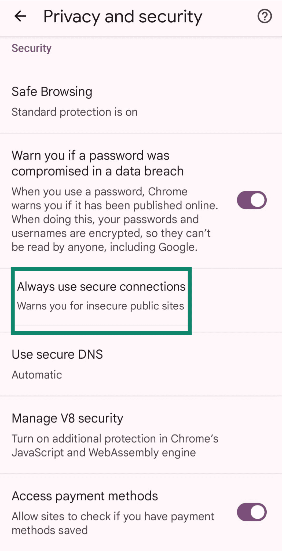Select 'Warns you for insecure public sites'
The image size is (282, 551).
tap(100, 306)
